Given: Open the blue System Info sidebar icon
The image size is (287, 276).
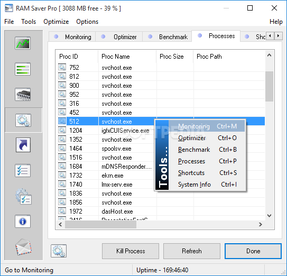Looking at the screenshot, I should 23,221.
